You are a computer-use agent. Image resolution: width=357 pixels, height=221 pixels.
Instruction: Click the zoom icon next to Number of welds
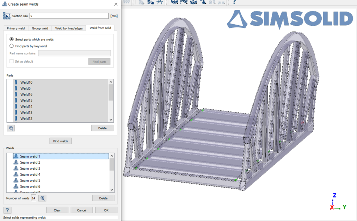coord(42,198)
